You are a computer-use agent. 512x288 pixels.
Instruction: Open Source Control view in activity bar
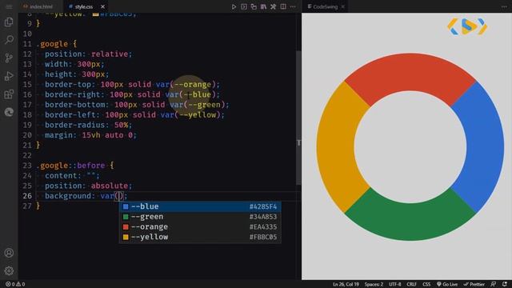coord(9,58)
